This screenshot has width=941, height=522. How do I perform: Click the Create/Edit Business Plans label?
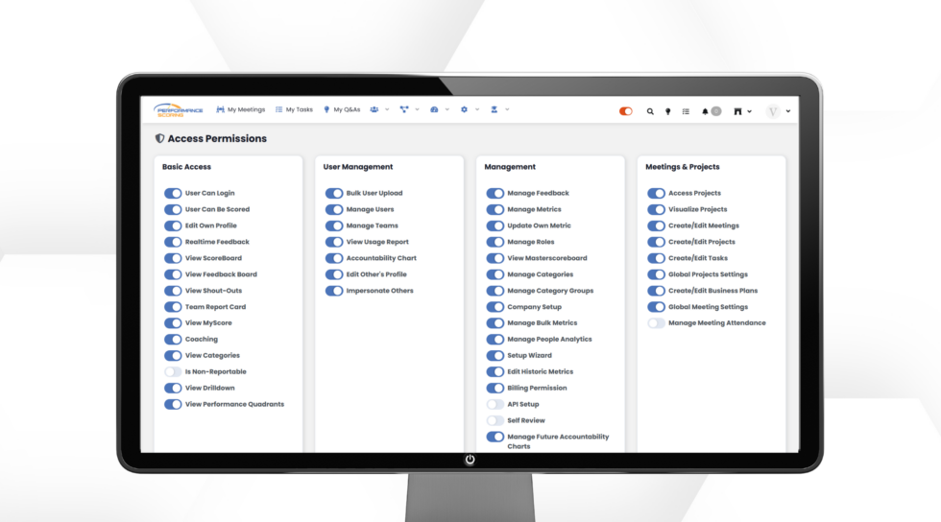click(712, 291)
